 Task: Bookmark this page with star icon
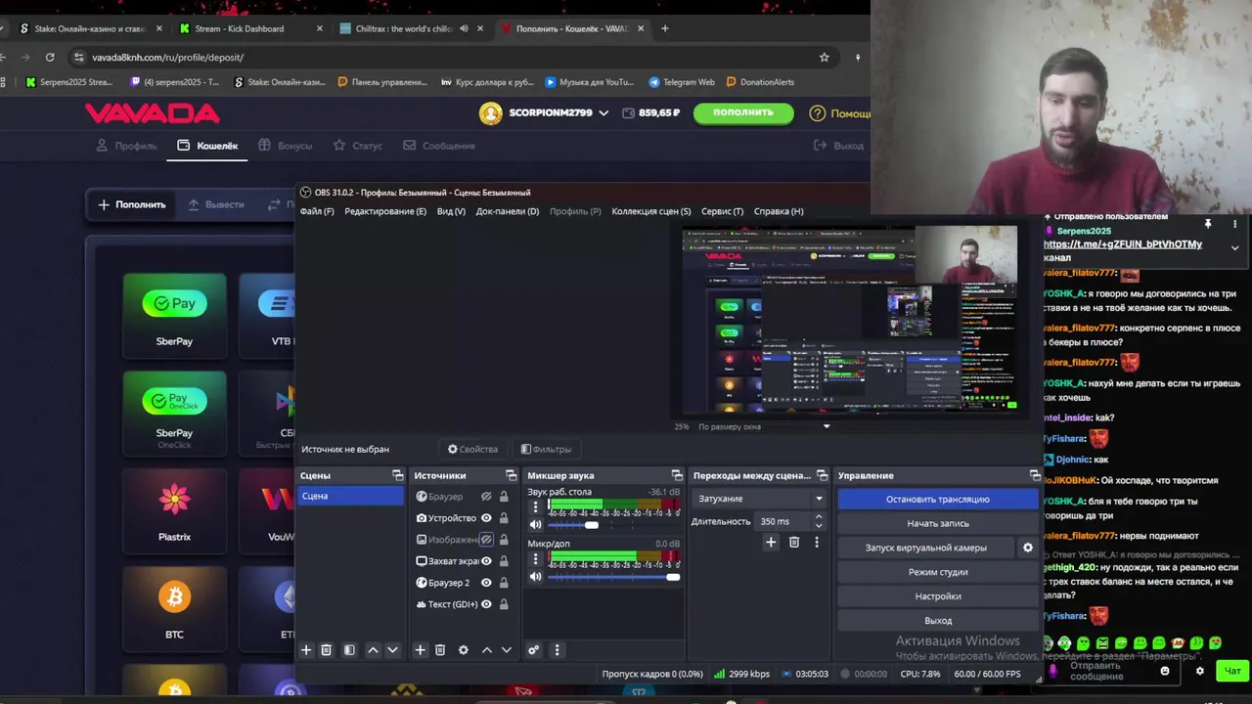coord(825,57)
